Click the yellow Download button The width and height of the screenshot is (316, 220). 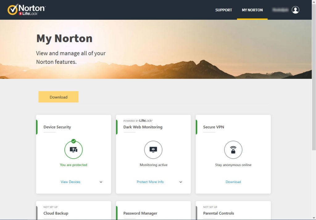[x=58, y=97]
